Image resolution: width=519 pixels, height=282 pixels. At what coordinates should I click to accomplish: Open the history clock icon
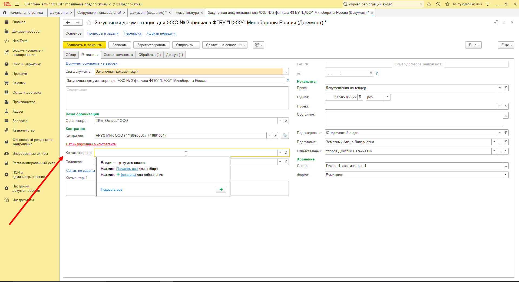point(438,4)
